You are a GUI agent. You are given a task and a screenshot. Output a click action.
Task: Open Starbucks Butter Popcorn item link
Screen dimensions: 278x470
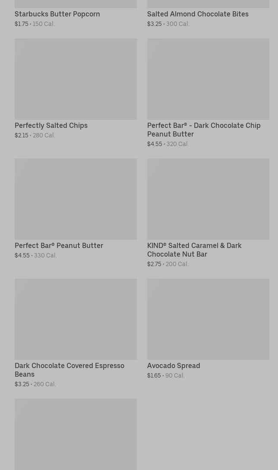point(57,14)
